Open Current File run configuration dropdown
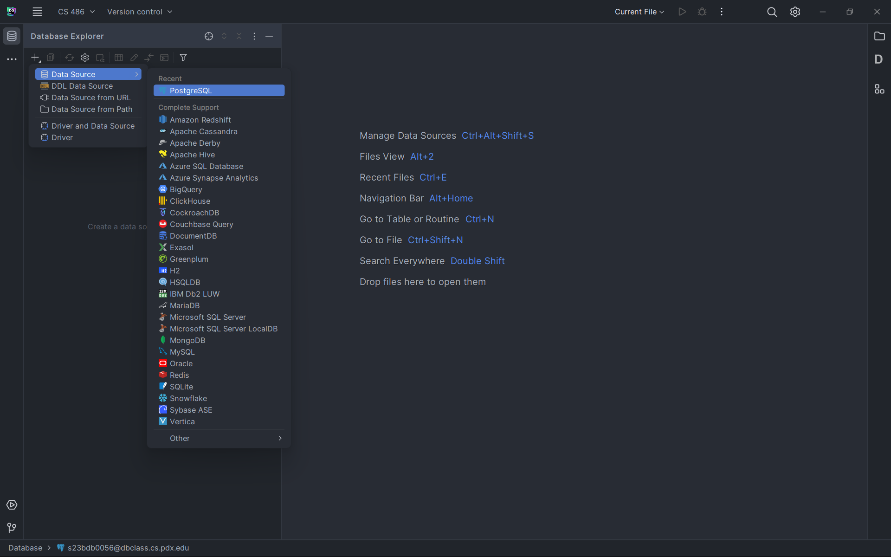The width and height of the screenshot is (891, 557). point(639,12)
